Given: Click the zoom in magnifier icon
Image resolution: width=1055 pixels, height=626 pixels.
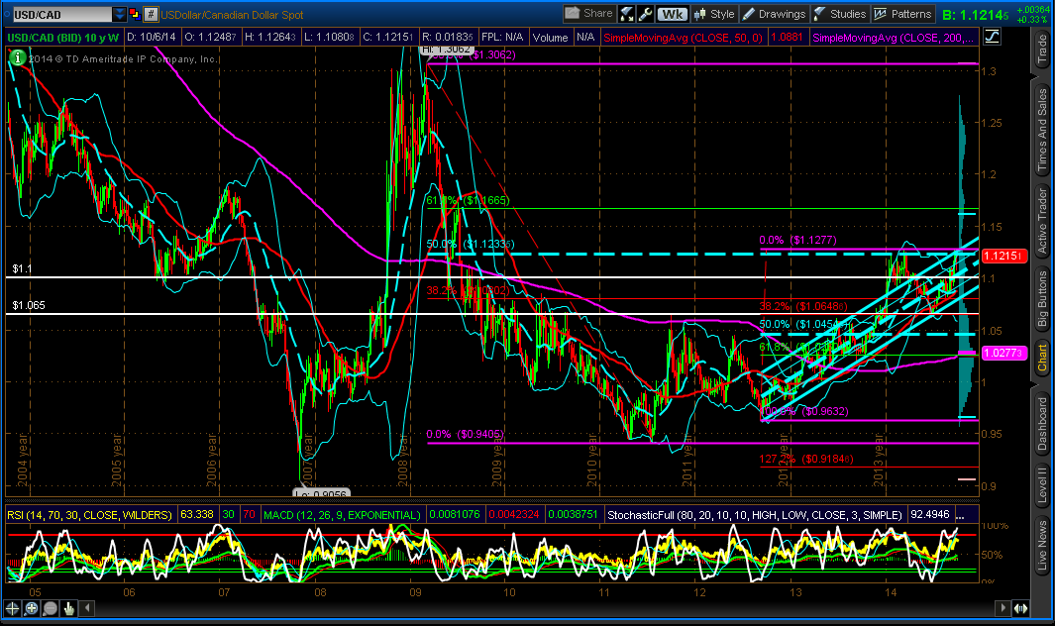Looking at the screenshot, I should click(x=31, y=608).
